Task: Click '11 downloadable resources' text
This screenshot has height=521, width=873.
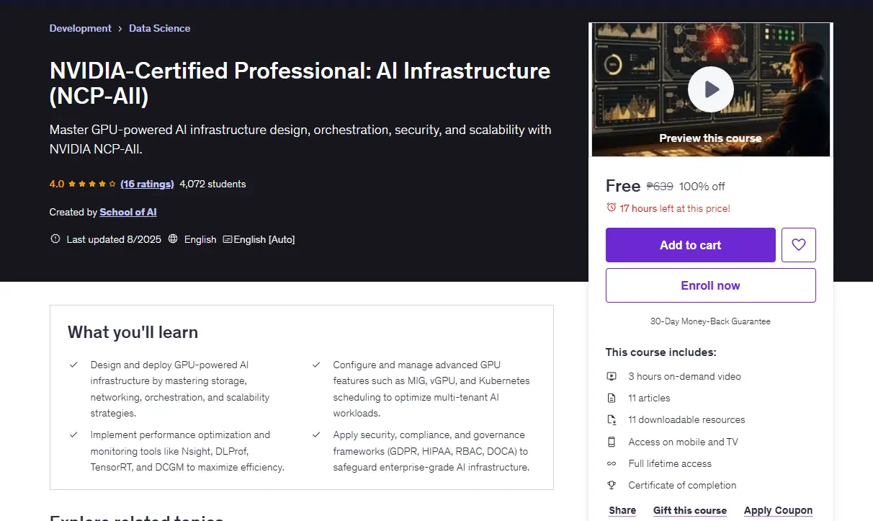Action: [x=686, y=419]
